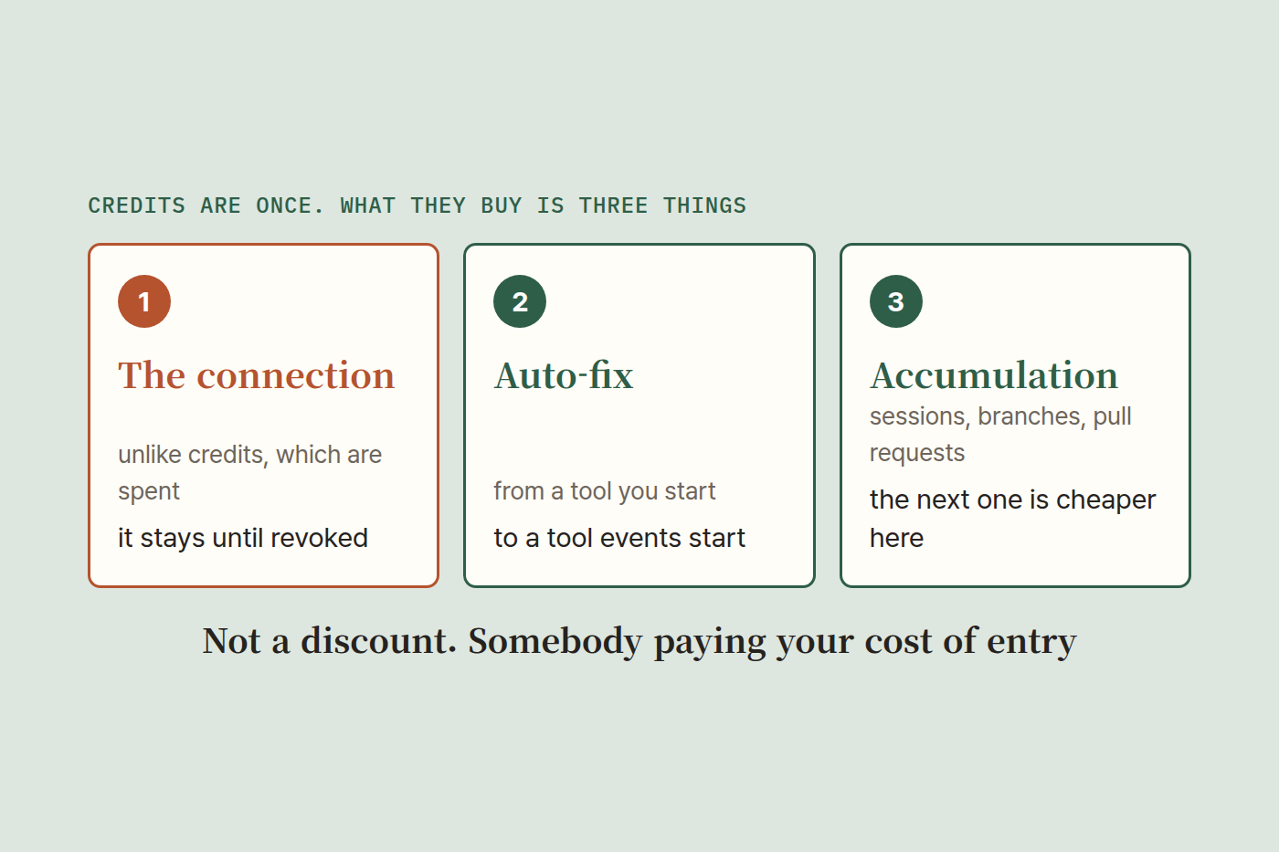Select the orange-bordered connection card

(263, 415)
